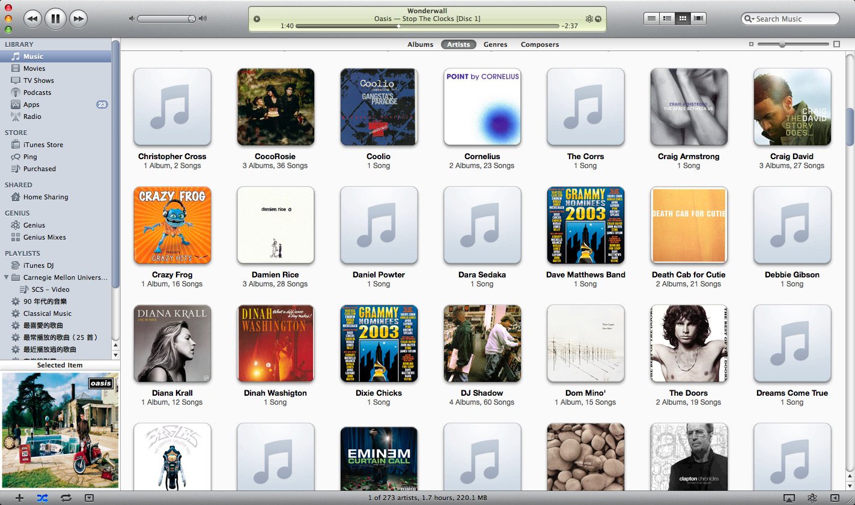Switch to Cover Flow view
The height and width of the screenshot is (505, 855).
pos(698,19)
